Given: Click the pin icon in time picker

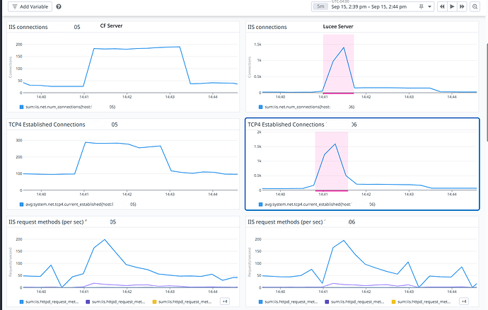Looking at the screenshot, I should 422,6.
